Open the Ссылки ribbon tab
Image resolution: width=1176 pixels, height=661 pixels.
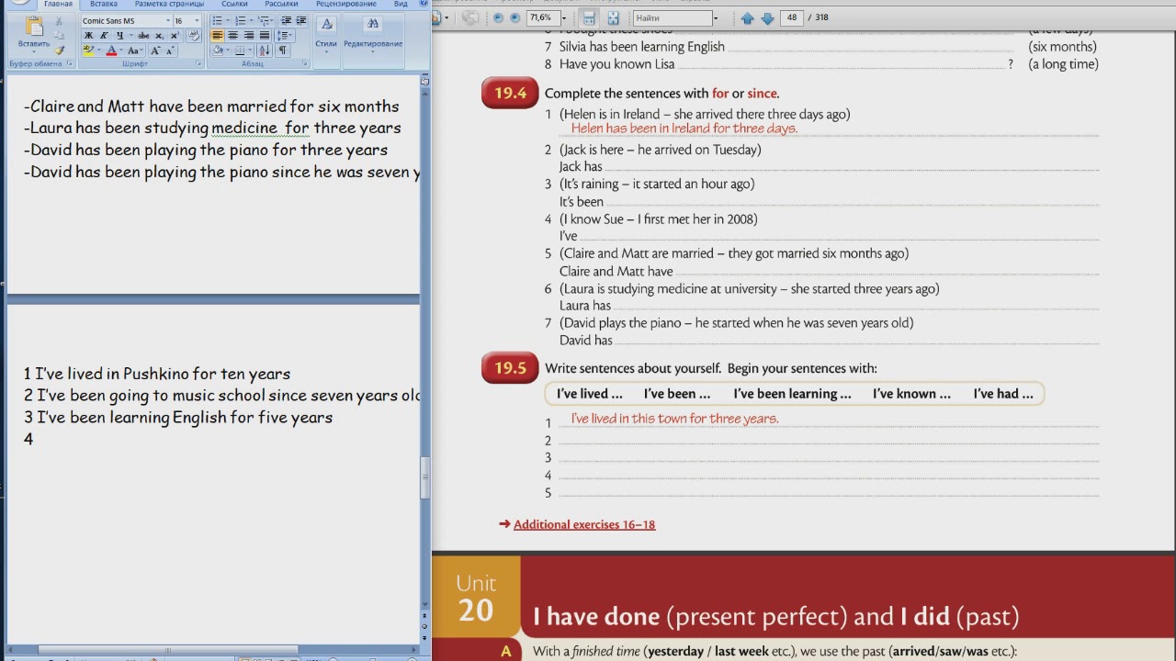(x=234, y=4)
